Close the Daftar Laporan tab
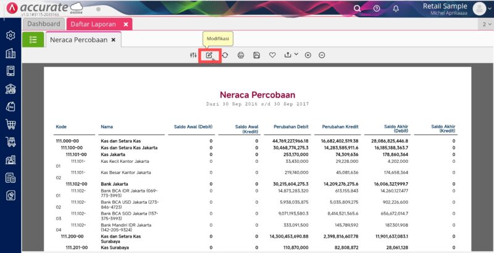494x253 pixels. click(x=126, y=24)
